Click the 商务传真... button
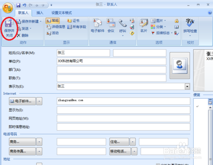 22,151
